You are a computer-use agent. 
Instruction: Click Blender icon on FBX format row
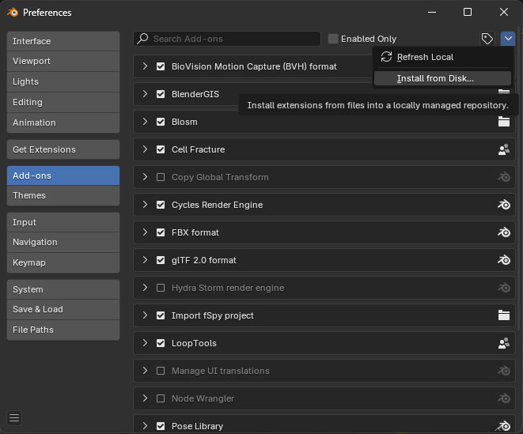[x=504, y=232]
